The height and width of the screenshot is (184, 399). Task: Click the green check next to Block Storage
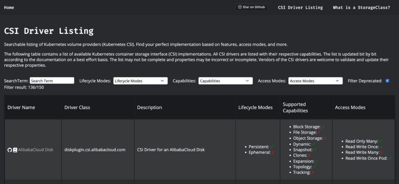(x=324, y=127)
